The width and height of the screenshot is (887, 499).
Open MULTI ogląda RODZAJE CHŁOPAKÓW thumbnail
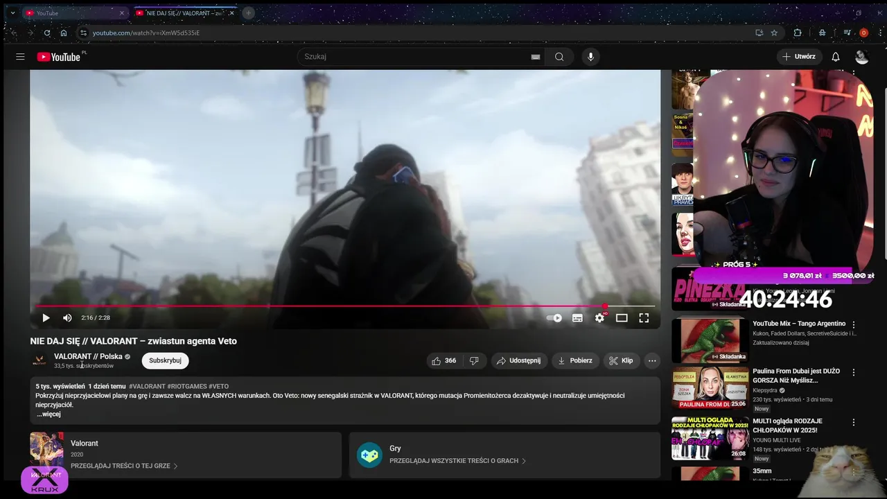pyautogui.click(x=710, y=439)
